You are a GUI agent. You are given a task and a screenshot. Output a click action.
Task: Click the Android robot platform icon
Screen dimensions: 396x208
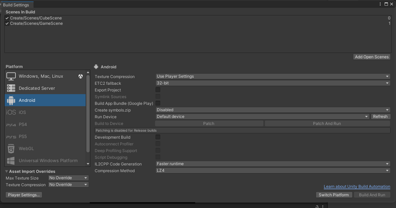pyautogui.click(x=11, y=100)
